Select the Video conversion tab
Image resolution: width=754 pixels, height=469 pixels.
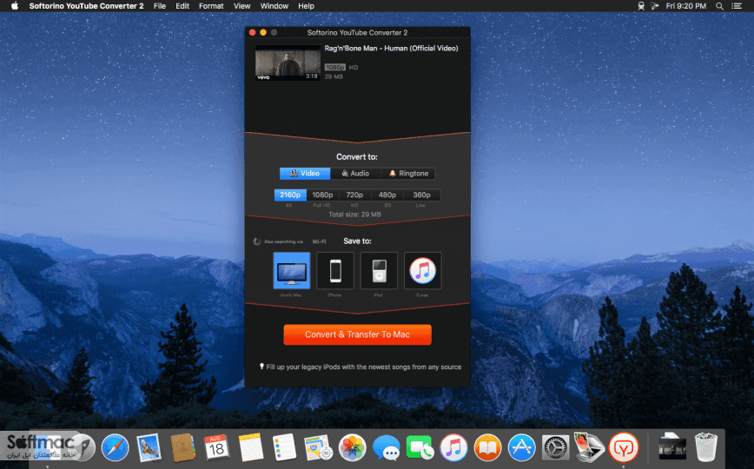305,173
